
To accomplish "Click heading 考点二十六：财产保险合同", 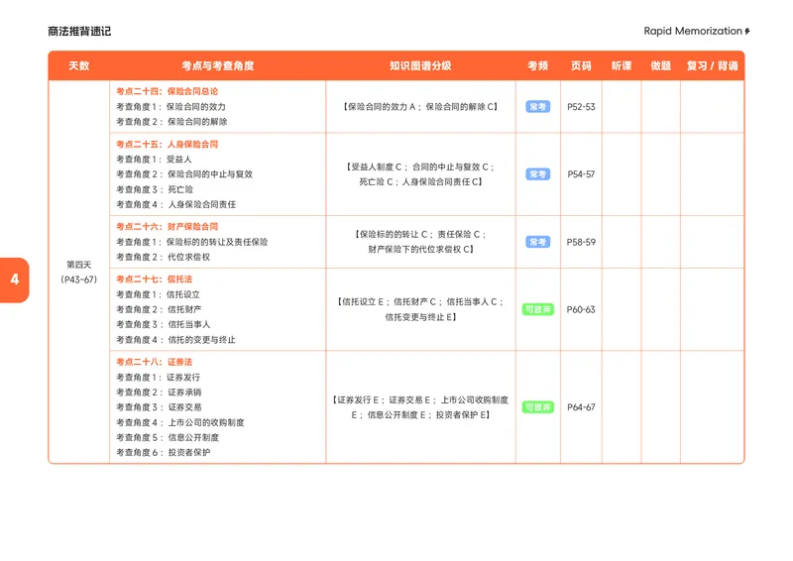I will [167, 227].
